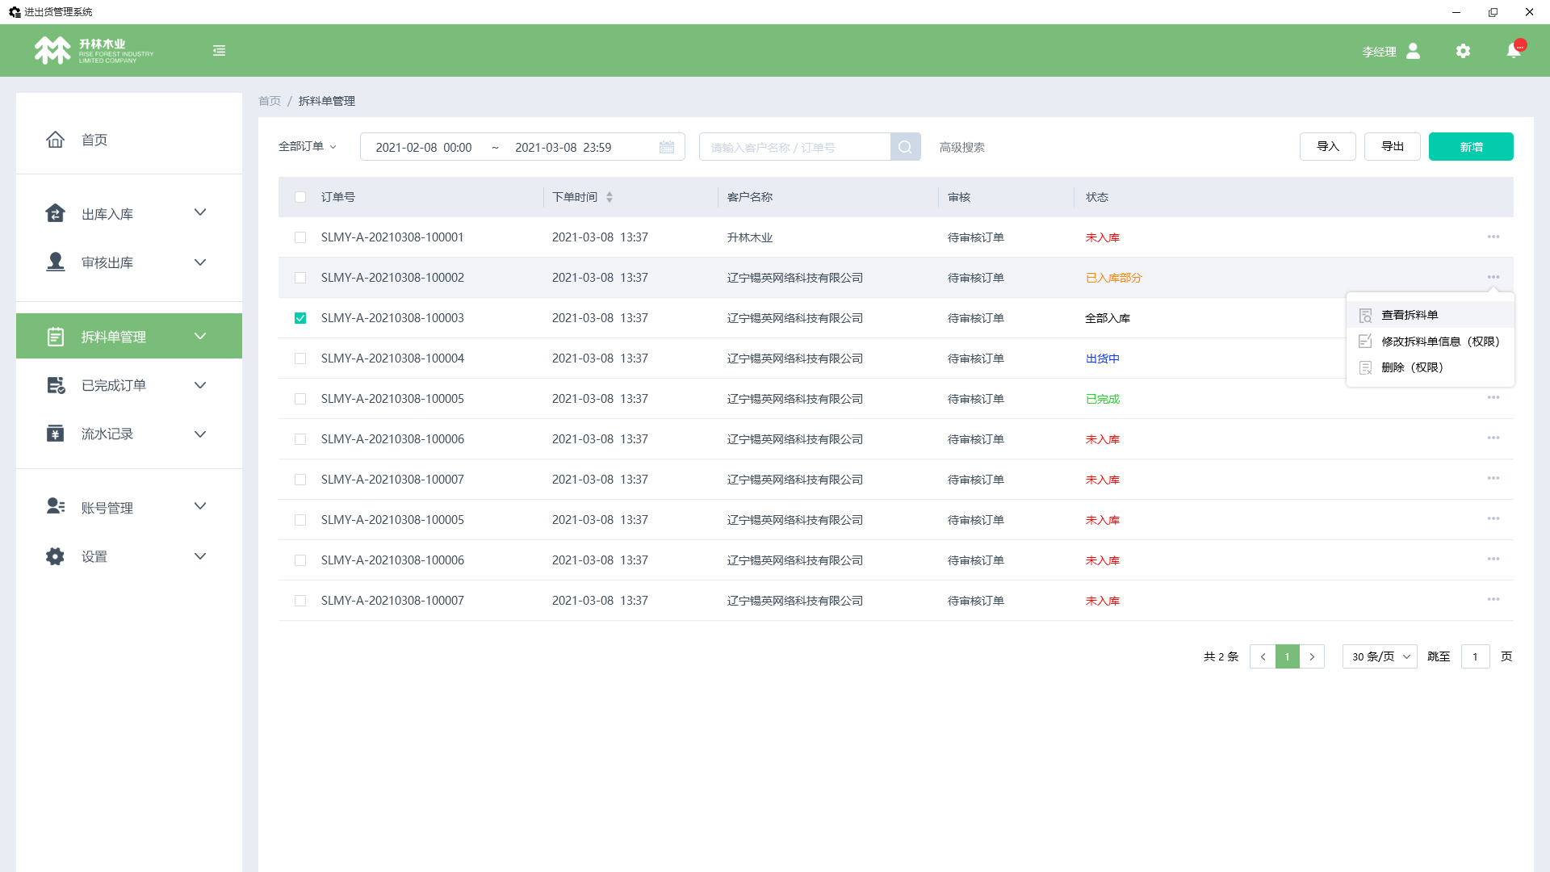Go to previous page arrow
The height and width of the screenshot is (872, 1550).
tap(1263, 656)
